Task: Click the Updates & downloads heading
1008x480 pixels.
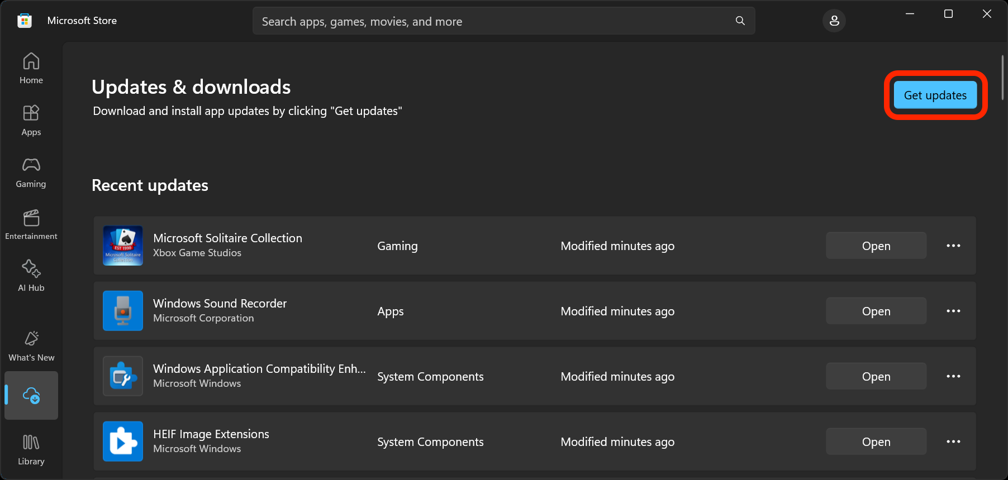Action: [x=191, y=87]
